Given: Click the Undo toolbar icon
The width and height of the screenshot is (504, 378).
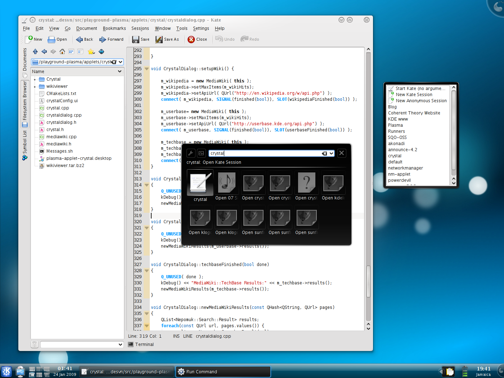Looking at the screenshot, I should pos(219,39).
